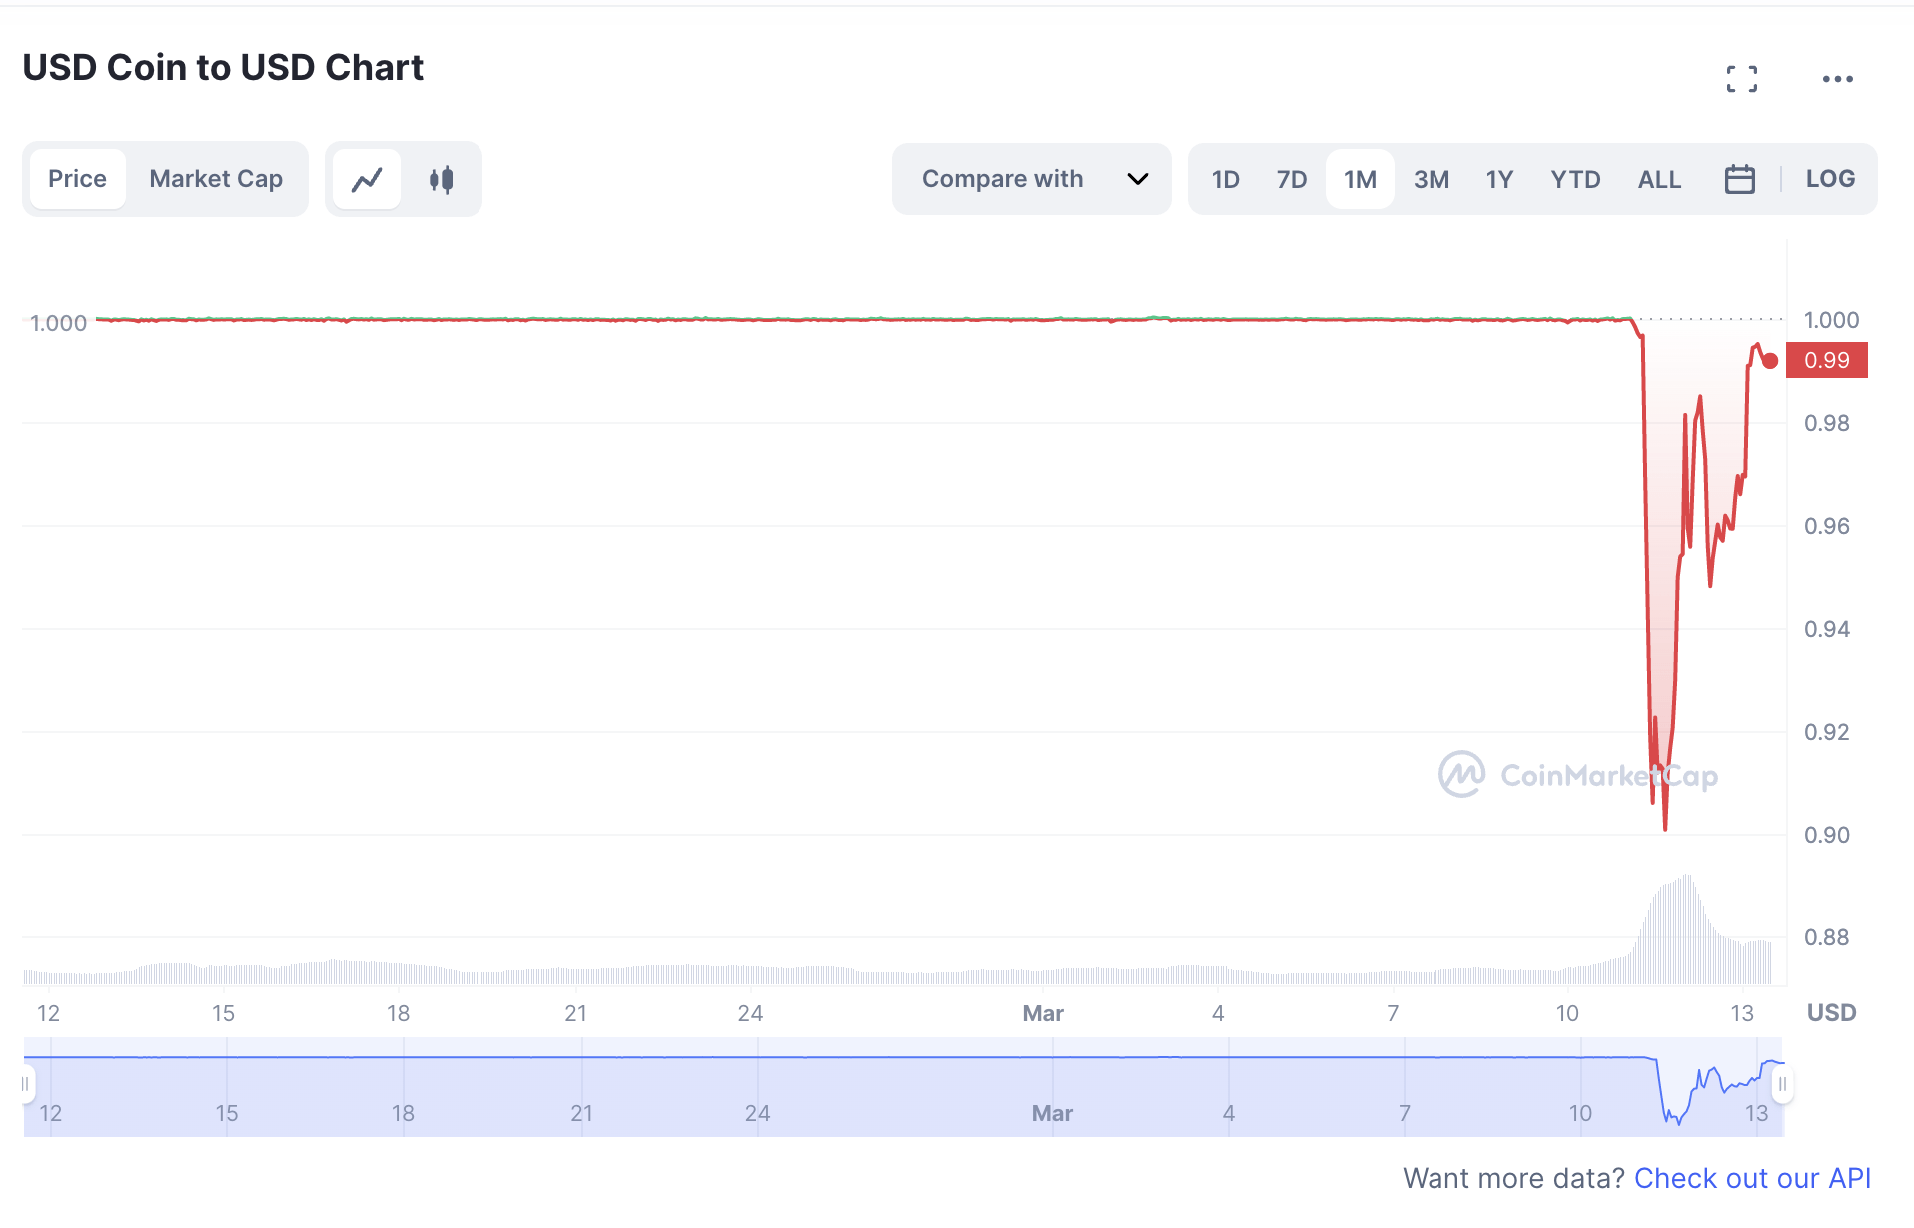Image resolution: width=1914 pixels, height=1228 pixels.
Task: Select the Price tab
Action: pos(77,179)
